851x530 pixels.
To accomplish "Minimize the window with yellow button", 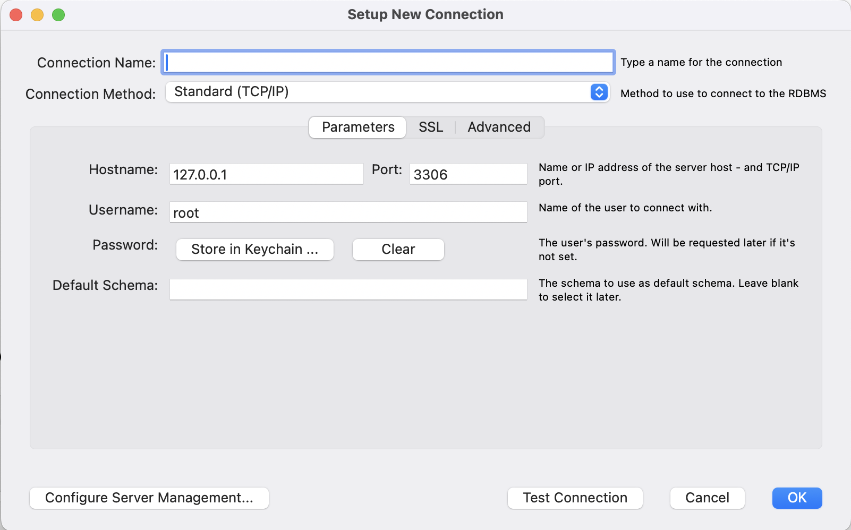I will pyautogui.click(x=37, y=15).
